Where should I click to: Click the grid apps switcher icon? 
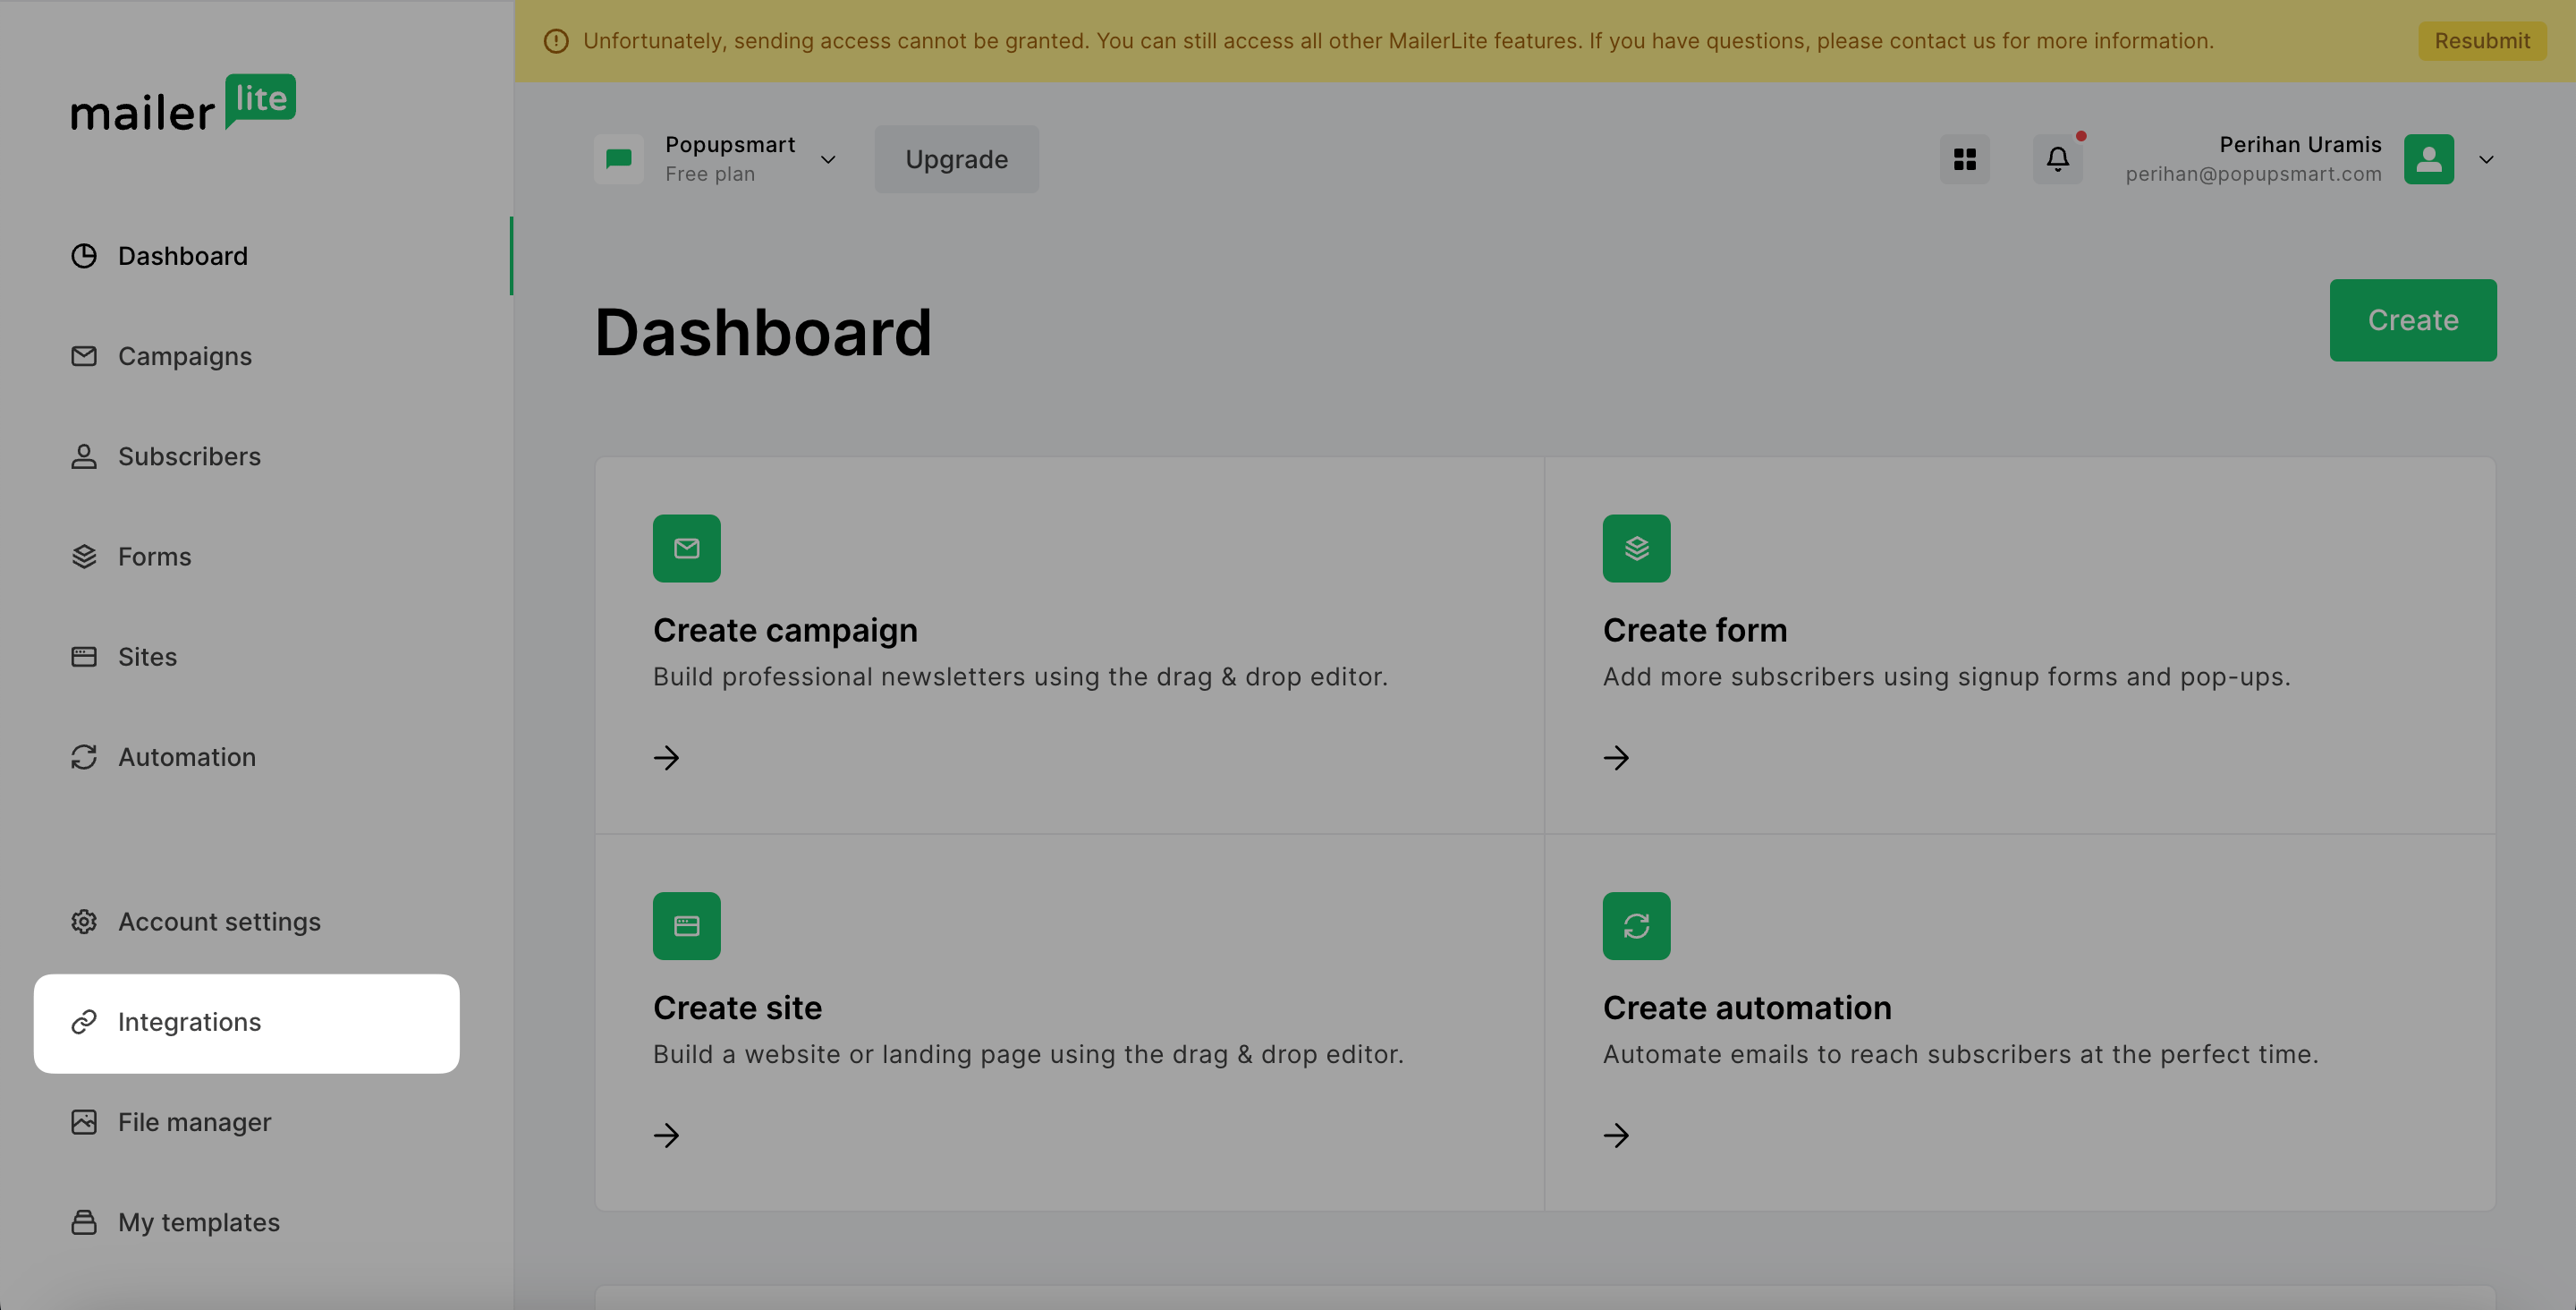pyautogui.click(x=1965, y=158)
